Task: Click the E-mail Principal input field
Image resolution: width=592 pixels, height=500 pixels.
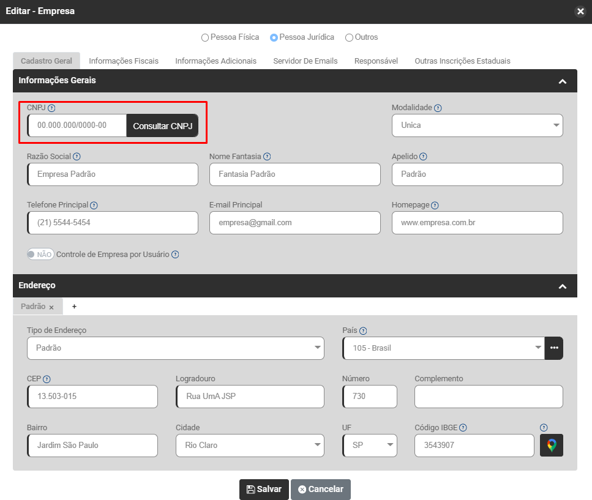Action: tap(294, 223)
